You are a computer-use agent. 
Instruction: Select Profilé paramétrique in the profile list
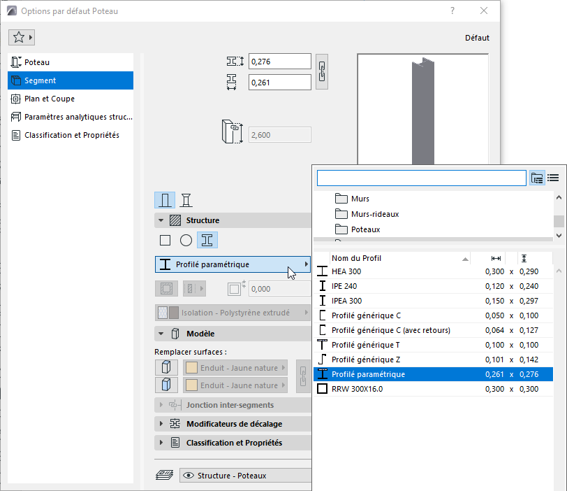(x=433, y=374)
